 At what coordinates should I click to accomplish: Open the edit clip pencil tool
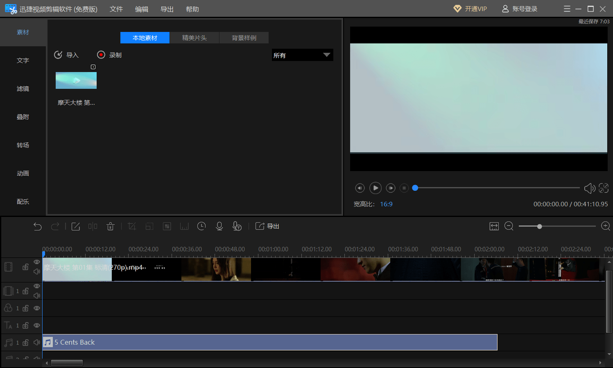point(76,226)
